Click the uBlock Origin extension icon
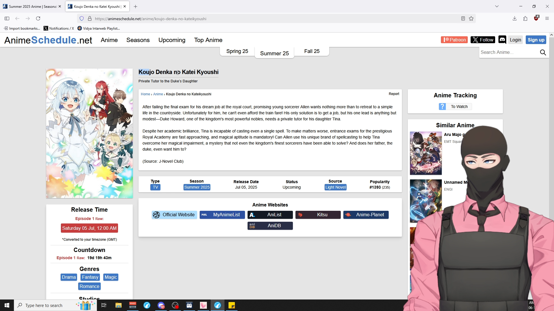 [x=536, y=18]
